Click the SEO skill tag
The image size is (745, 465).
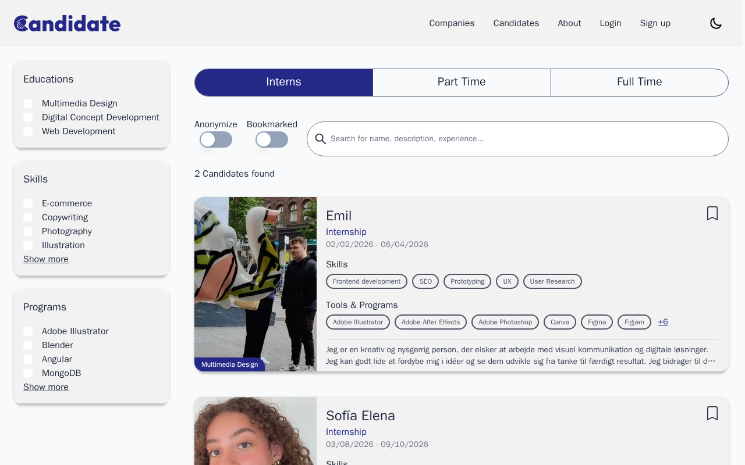click(425, 281)
